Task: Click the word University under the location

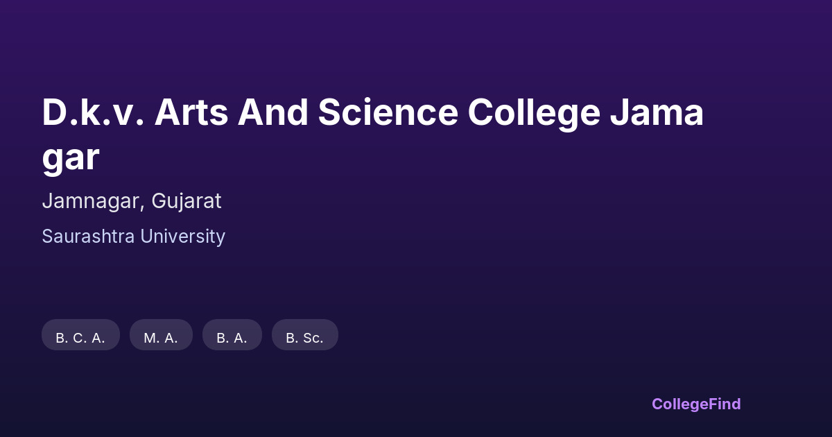Action: [182, 237]
